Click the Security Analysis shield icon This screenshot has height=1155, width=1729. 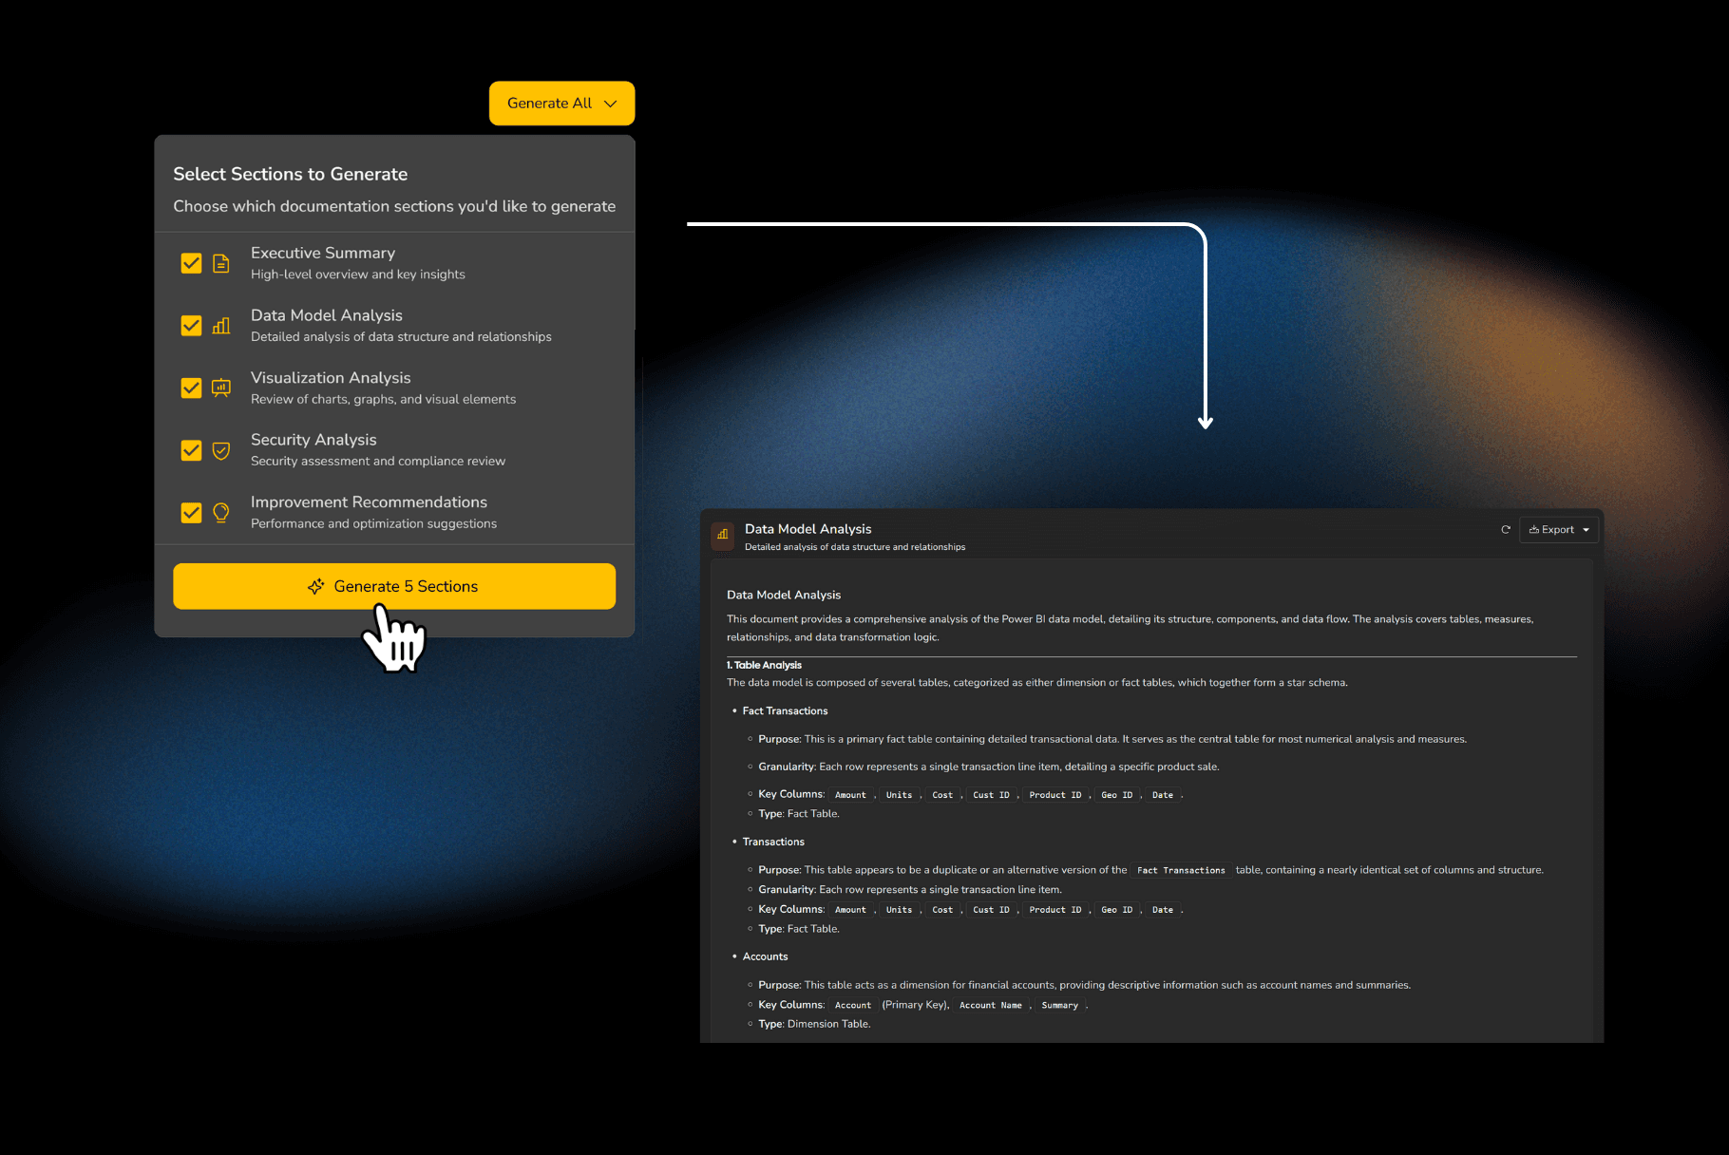tap(221, 450)
